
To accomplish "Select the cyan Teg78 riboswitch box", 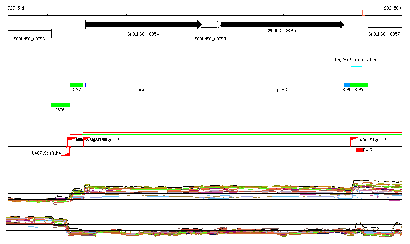I will pos(356,64).
